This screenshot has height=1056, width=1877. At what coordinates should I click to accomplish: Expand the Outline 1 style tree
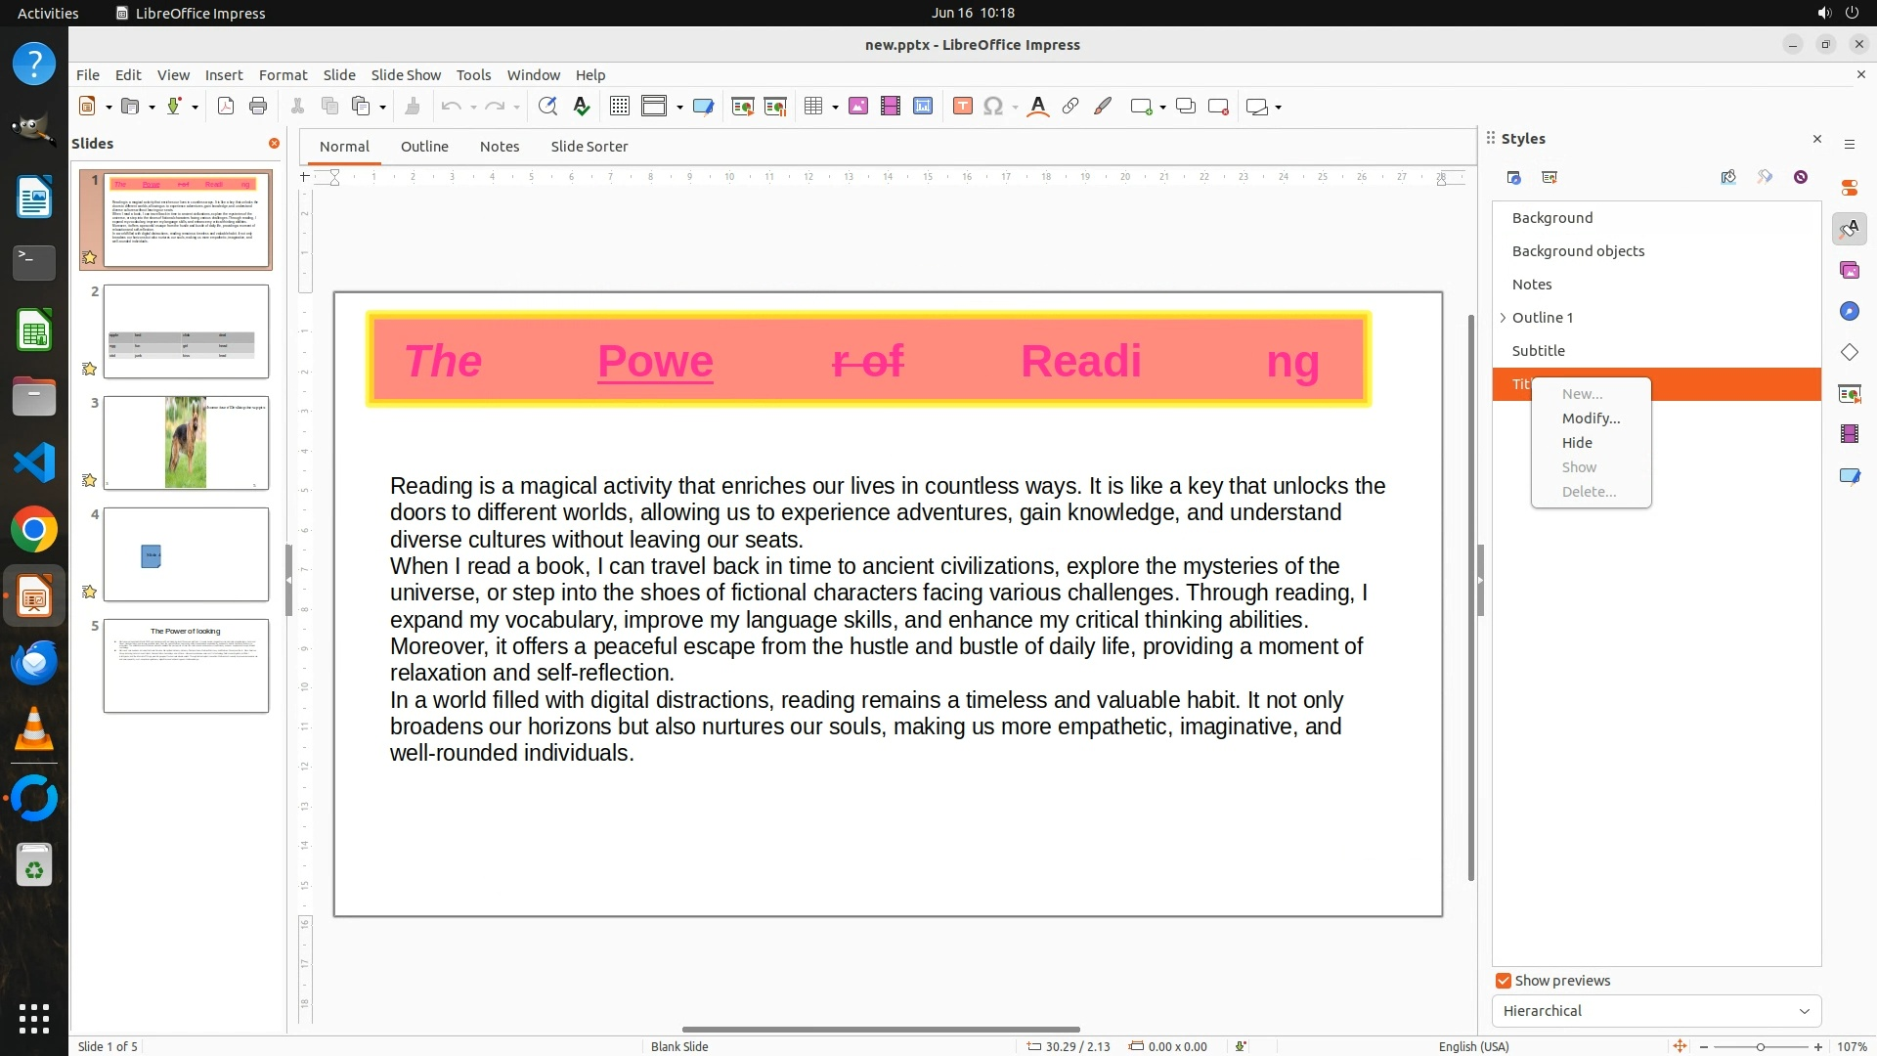click(1503, 318)
